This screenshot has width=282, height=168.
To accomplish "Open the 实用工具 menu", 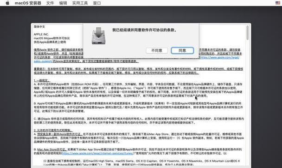I will point(80,3).
